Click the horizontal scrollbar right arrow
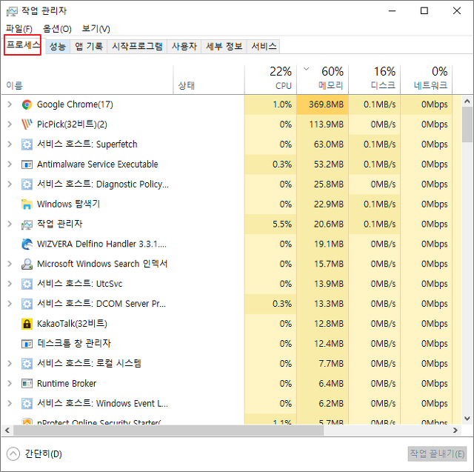The width and height of the screenshot is (474, 472). [x=455, y=431]
